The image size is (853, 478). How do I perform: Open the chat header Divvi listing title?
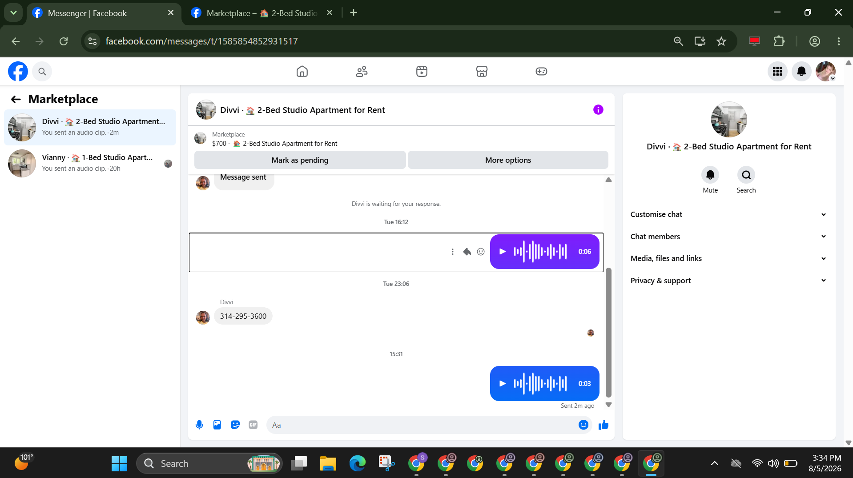coord(302,110)
